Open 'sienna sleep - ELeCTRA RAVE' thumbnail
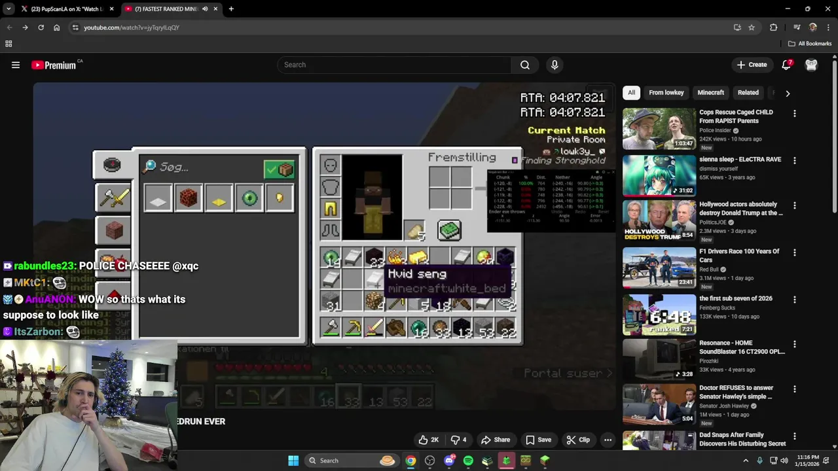This screenshot has height=471, width=838. [659, 176]
